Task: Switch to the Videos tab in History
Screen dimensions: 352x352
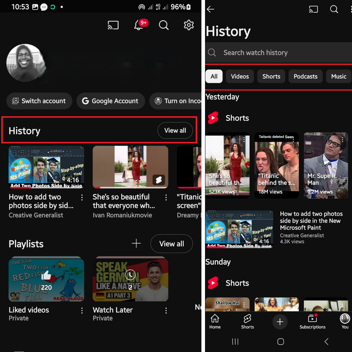Action: pyautogui.click(x=240, y=76)
